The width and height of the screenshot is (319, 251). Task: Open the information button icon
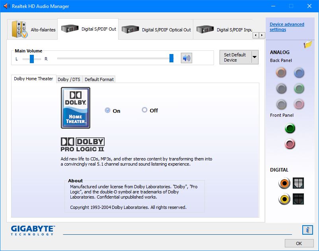(x=307, y=230)
